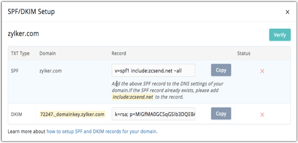The width and height of the screenshot is (298, 143).
Task: Select the SPF row type label
Action: click(14, 71)
